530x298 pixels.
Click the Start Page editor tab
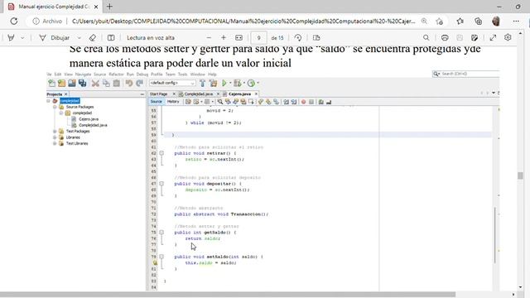[159, 94]
